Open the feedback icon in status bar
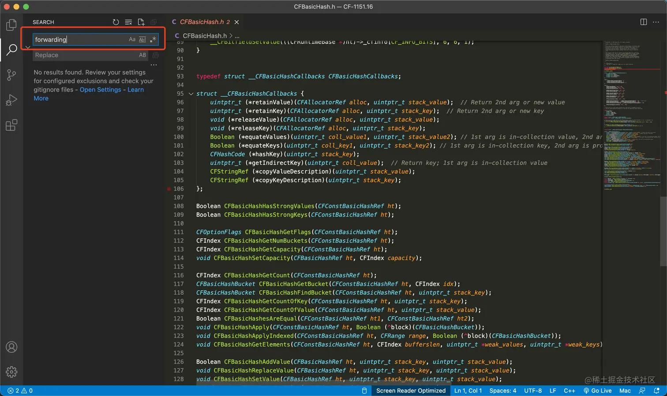This screenshot has height=396, width=667. pyautogui.click(x=642, y=391)
